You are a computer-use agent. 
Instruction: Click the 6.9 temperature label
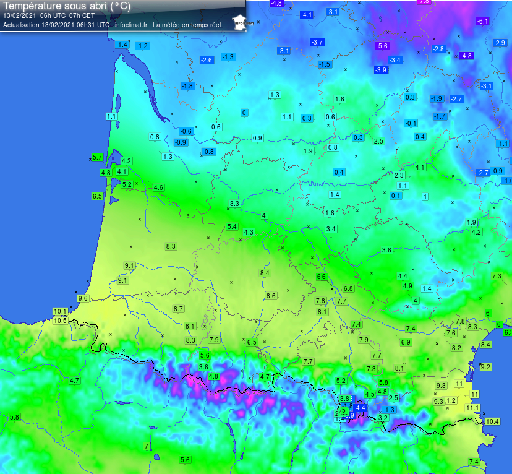406,342
